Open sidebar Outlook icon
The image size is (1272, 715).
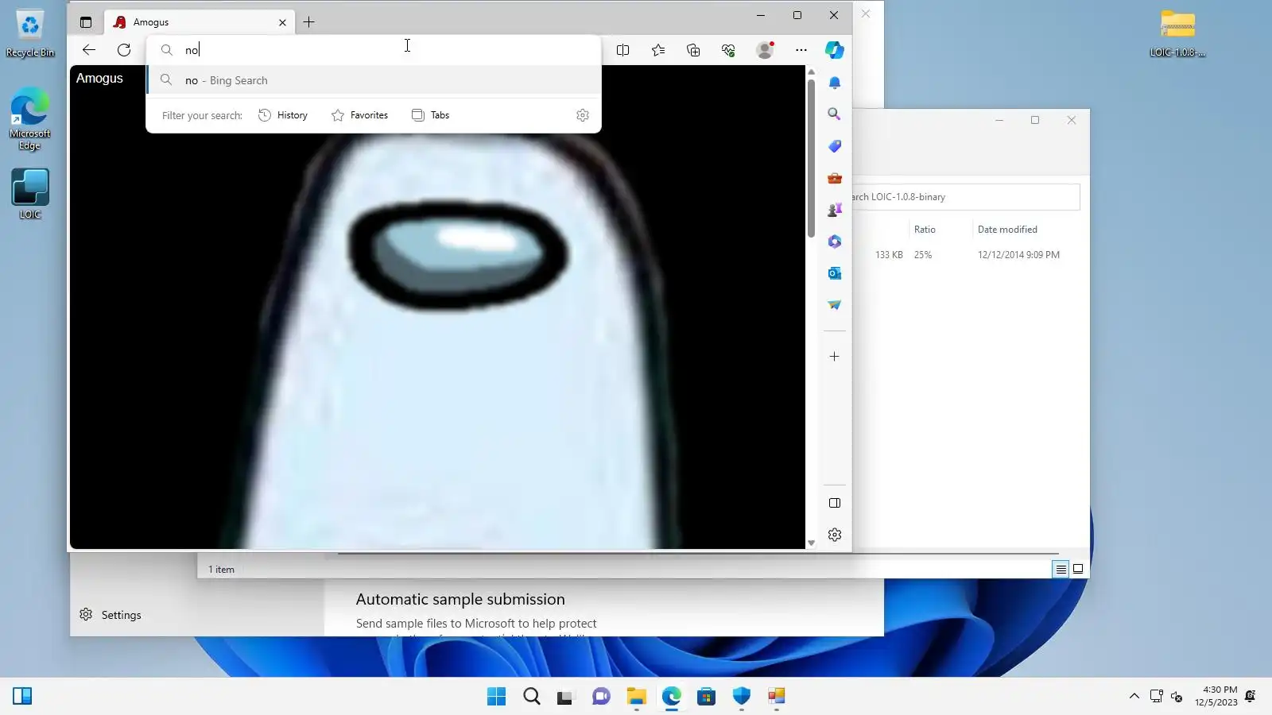(x=835, y=273)
